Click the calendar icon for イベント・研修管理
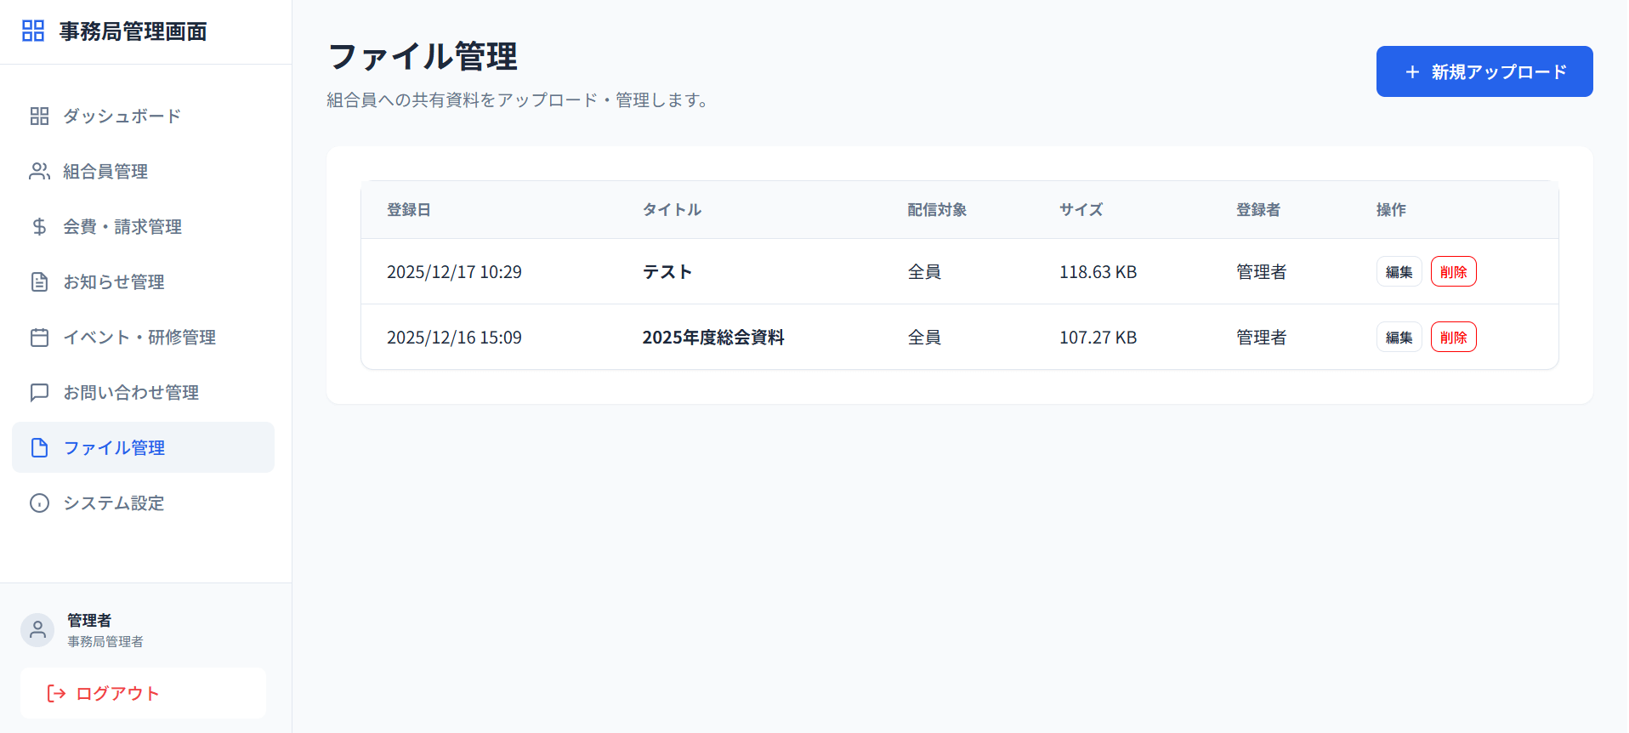Viewport: 1629px width, 733px height. click(x=39, y=338)
